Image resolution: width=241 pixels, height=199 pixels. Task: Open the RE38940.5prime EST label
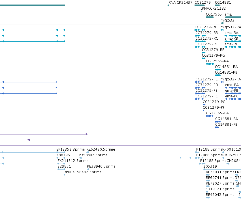101,166
